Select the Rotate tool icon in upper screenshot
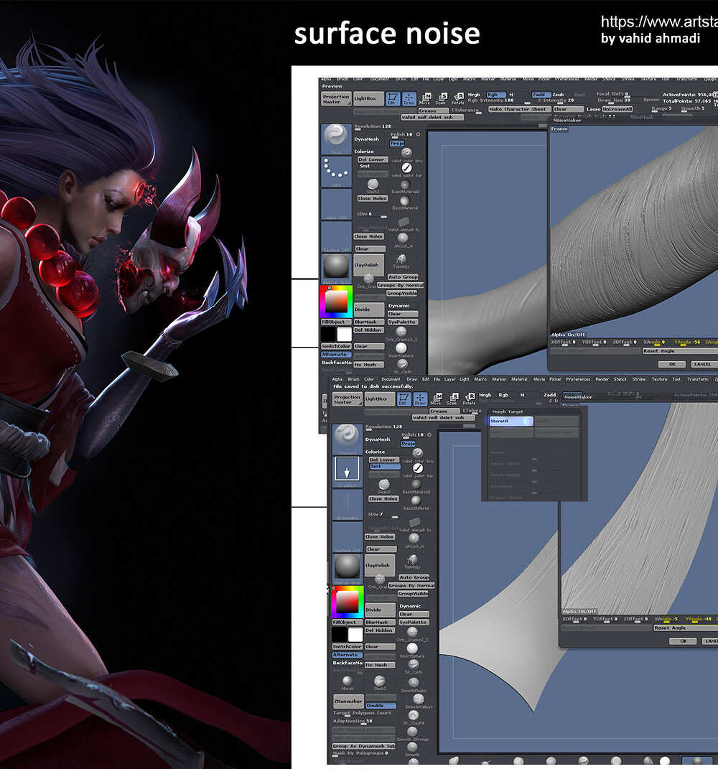 pos(457,98)
